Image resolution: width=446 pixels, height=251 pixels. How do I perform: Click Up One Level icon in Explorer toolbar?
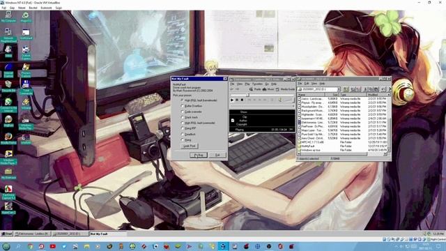346,89
